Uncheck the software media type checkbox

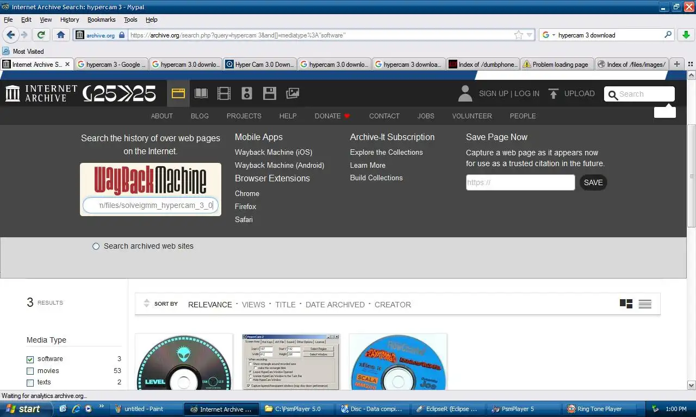point(30,359)
